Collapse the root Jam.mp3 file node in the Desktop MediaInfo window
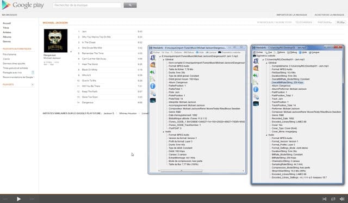This screenshot has width=348, height=203. (x=263, y=60)
